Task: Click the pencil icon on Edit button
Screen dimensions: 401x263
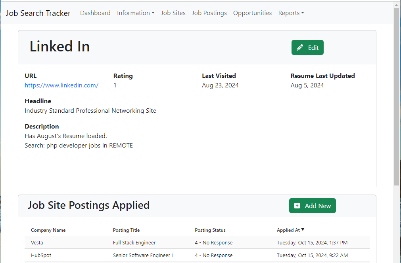Action: (x=300, y=48)
